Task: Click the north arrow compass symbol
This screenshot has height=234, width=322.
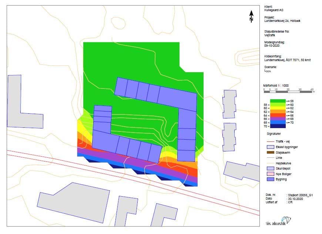Action: (x=251, y=16)
